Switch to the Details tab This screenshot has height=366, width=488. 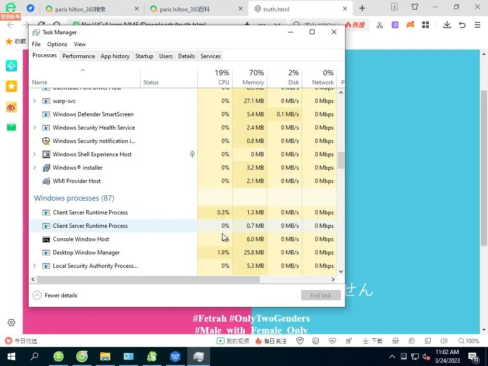186,56
